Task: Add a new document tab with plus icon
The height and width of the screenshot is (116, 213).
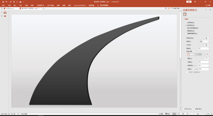Action: (43, 8)
